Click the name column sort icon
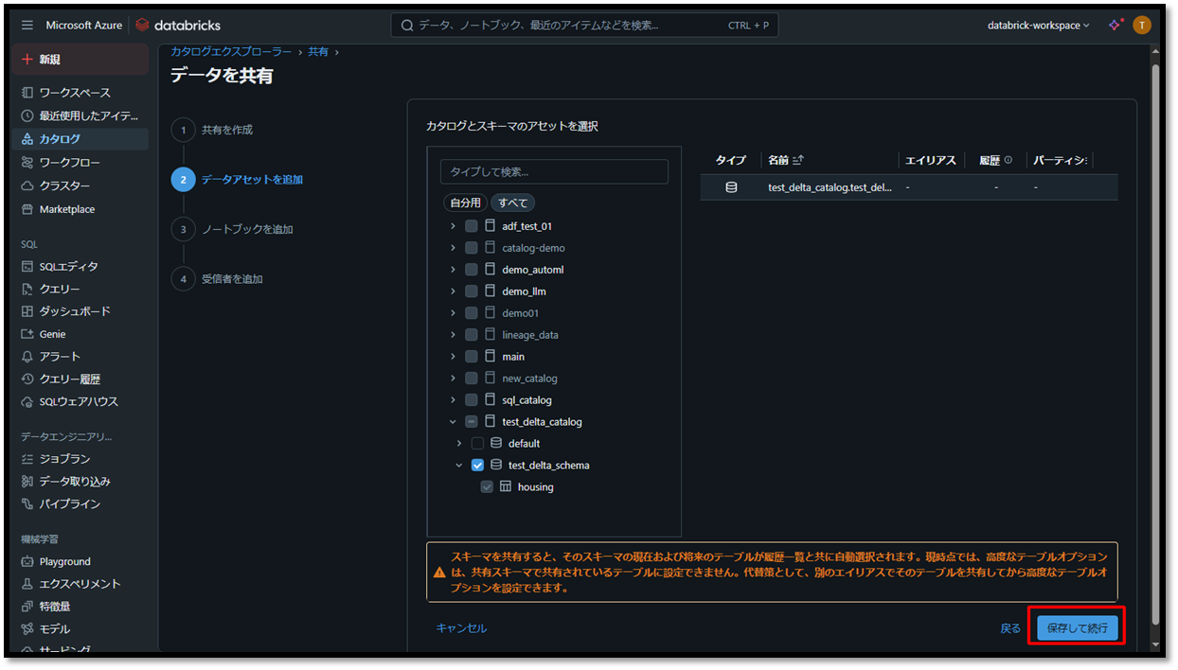 point(798,161)
